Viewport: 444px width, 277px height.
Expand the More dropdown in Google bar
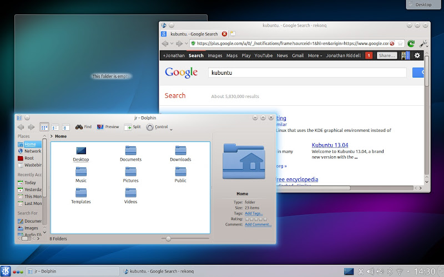[x=315, y=55]
